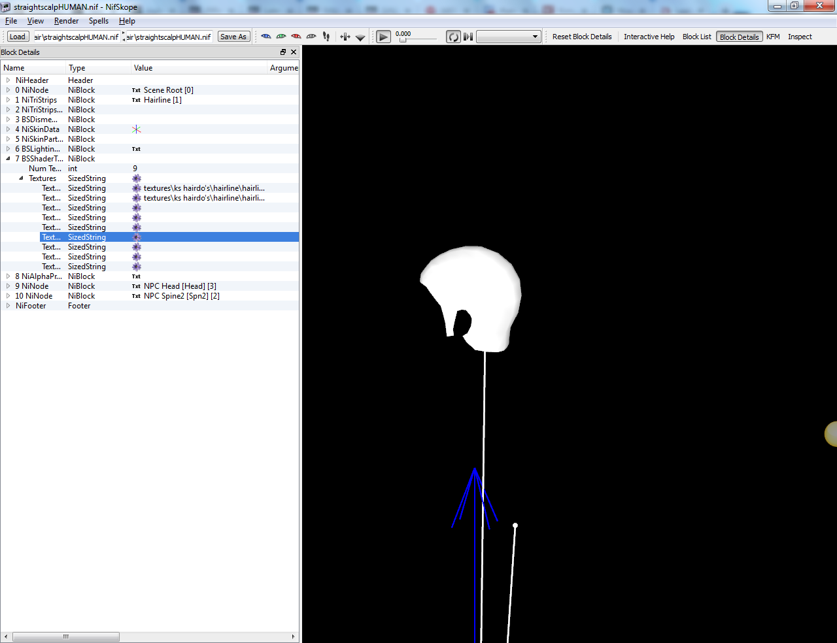Close the Block Details dock panel
This screenshot has height=643, width=837.
[x=294, y=52]
